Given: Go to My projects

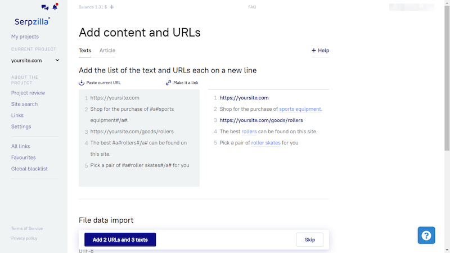Looking at the screenshot, I should (25, 37).
